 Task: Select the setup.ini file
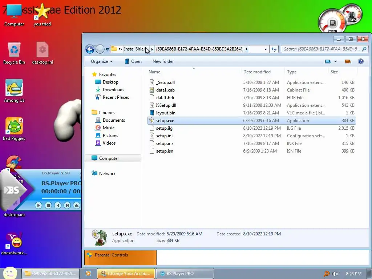[164, 136]
